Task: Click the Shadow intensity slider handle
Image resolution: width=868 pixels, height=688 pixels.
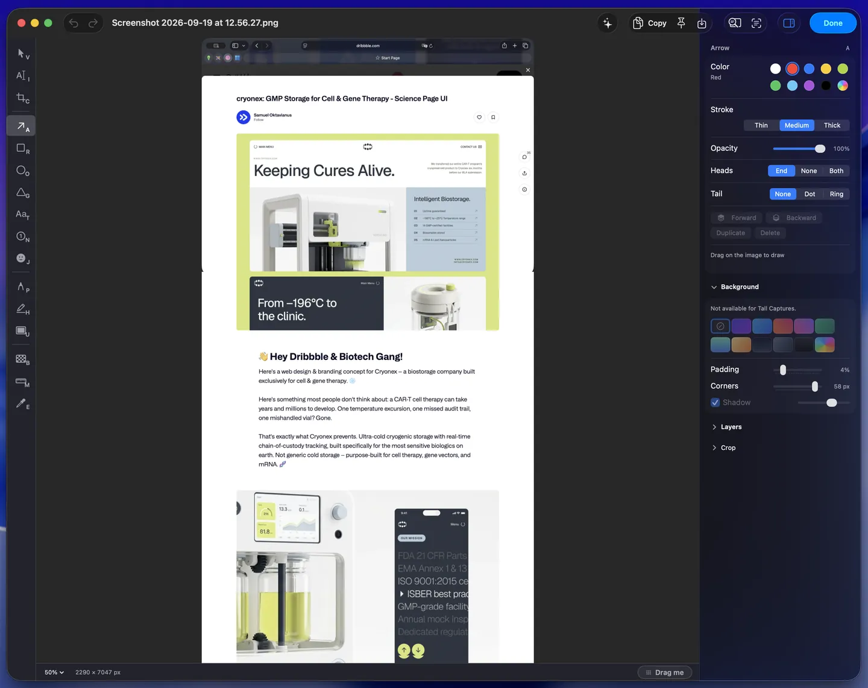Action: (832, 403)
